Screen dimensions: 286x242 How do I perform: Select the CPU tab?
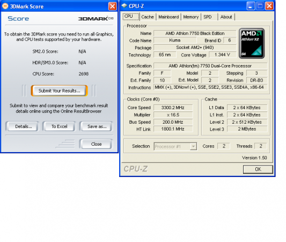click(x=131, y=17)
